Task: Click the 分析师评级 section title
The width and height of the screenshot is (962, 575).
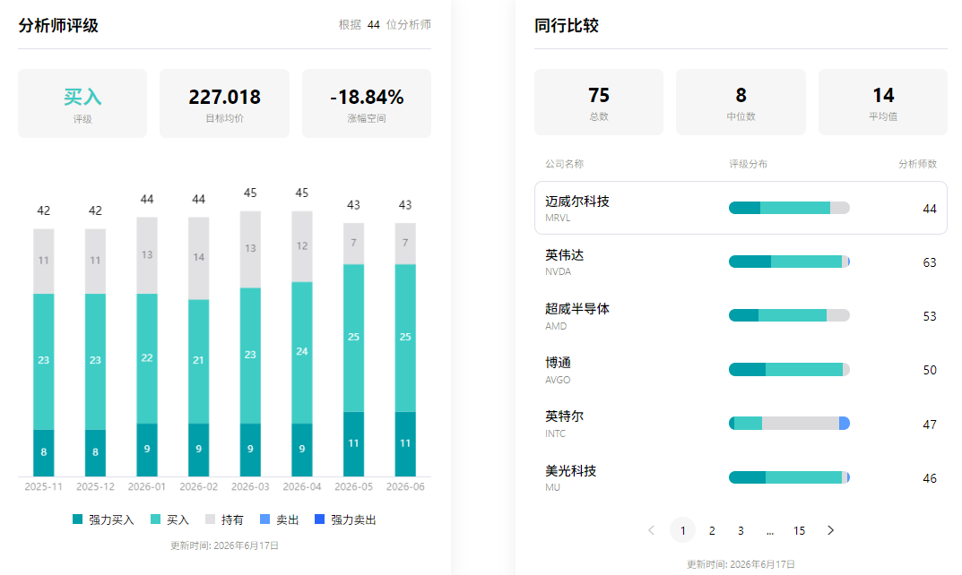Action: [x=58, y=25]
